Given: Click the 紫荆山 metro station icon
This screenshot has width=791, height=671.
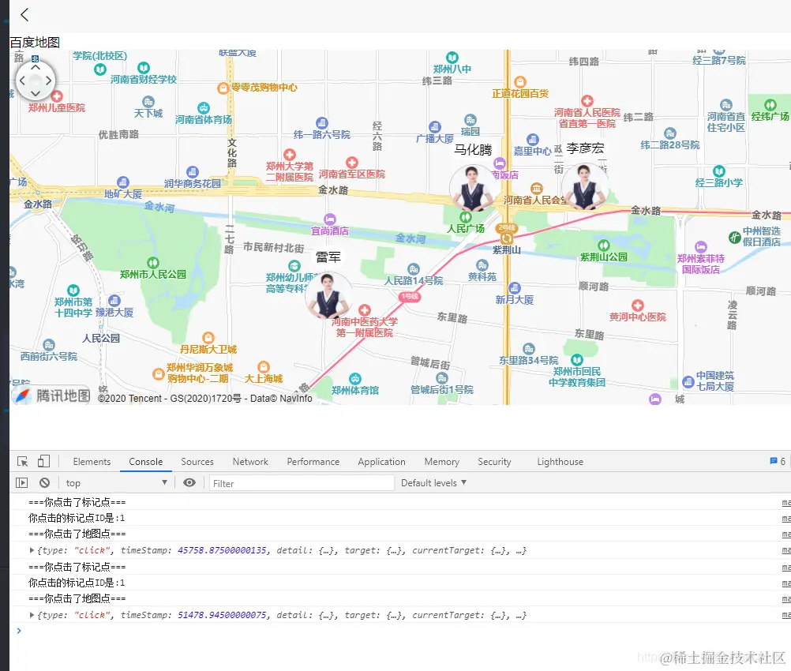Looking at the screenshot, I should point(507,238).
